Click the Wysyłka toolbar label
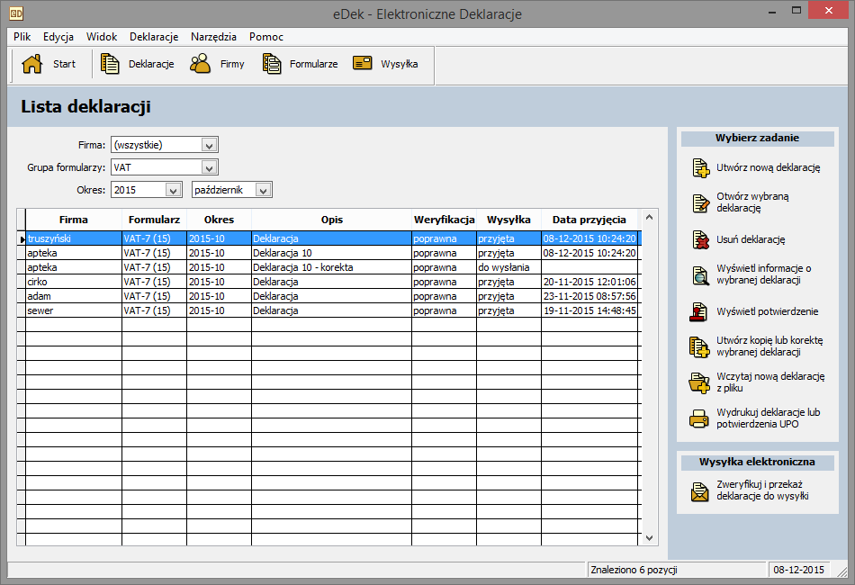The height and width of the screenshot is (585, 855). pyautogui.click(x=399, y=64)
